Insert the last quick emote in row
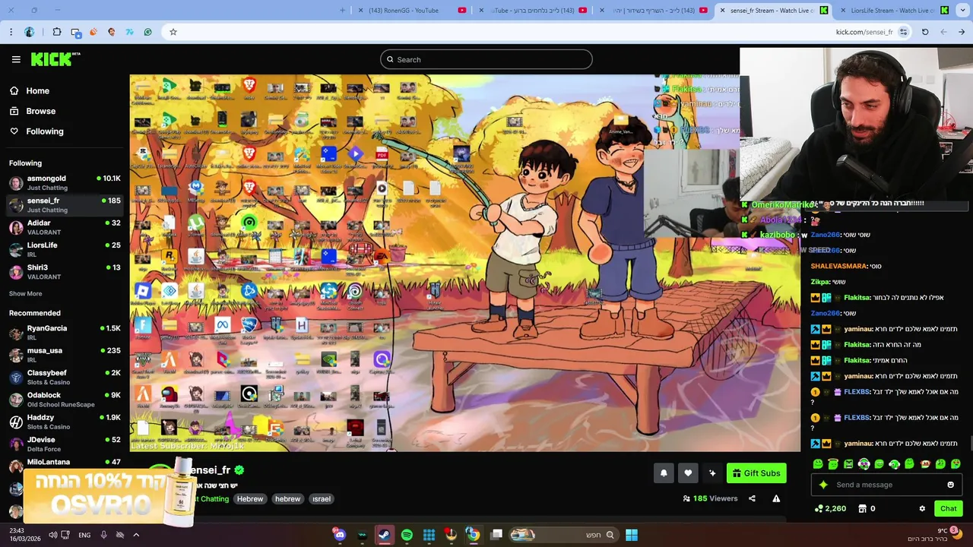 pyautogui.click(x=956, y=463)
